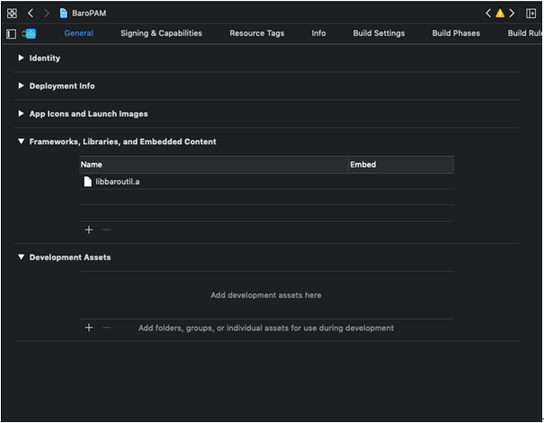
Task: Click the Deployment Info section title
Action: pos(62,85)
